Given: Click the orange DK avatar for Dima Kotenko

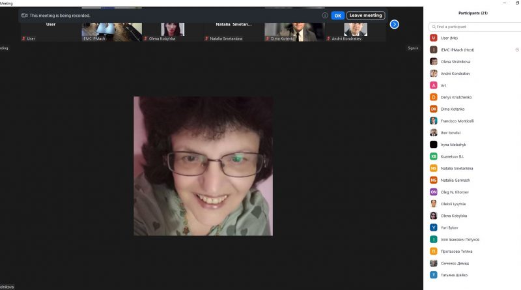Looking at the screenshot, I should pos(434,109).
